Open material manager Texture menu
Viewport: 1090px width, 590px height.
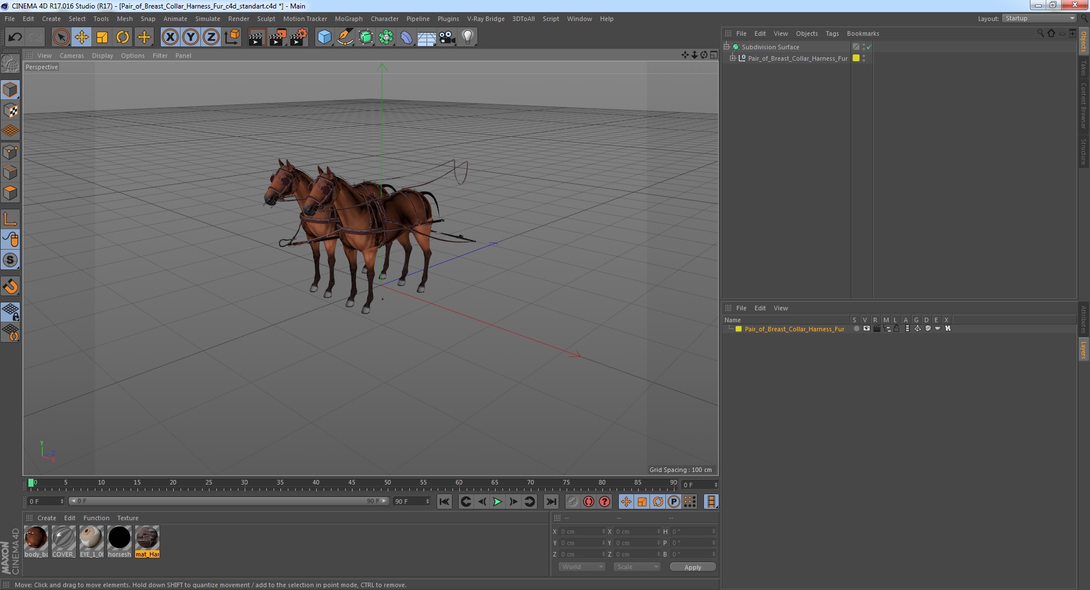pyautogui.click(x=128, y=518)
